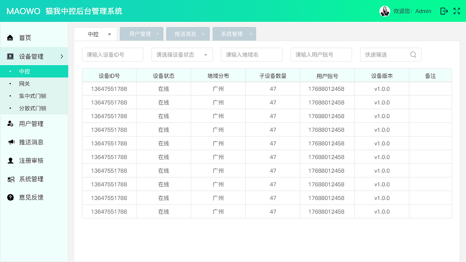The image size is (466, 262).
Task: Close the 系统管理 tab
Action: 251,34
